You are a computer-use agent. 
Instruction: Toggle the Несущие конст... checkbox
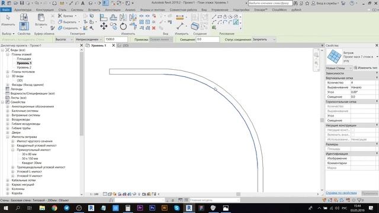353,130
